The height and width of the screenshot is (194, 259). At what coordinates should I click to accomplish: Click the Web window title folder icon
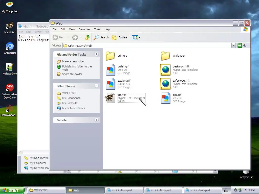click(x=53, y=23)
